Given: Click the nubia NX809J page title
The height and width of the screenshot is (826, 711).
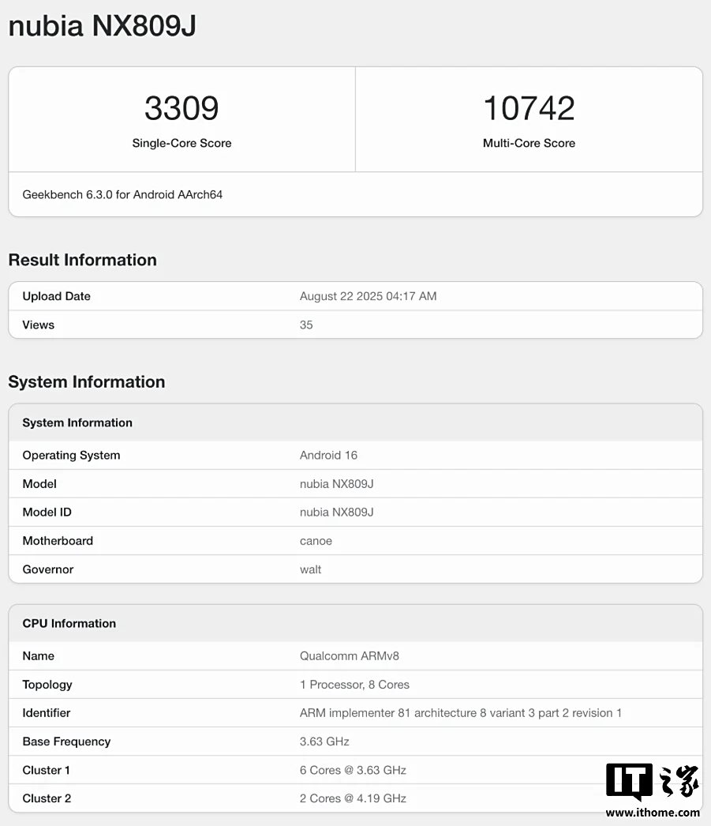Looking at the screenshot, I should pos(102,26).
